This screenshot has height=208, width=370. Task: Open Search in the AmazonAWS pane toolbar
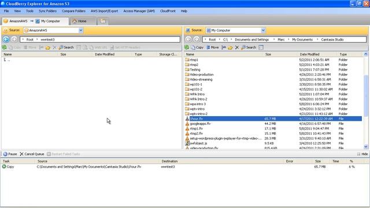click(66, 47)
